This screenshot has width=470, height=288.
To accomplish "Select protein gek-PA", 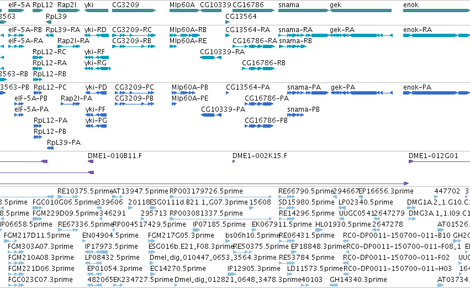I will tap(343, 87).
